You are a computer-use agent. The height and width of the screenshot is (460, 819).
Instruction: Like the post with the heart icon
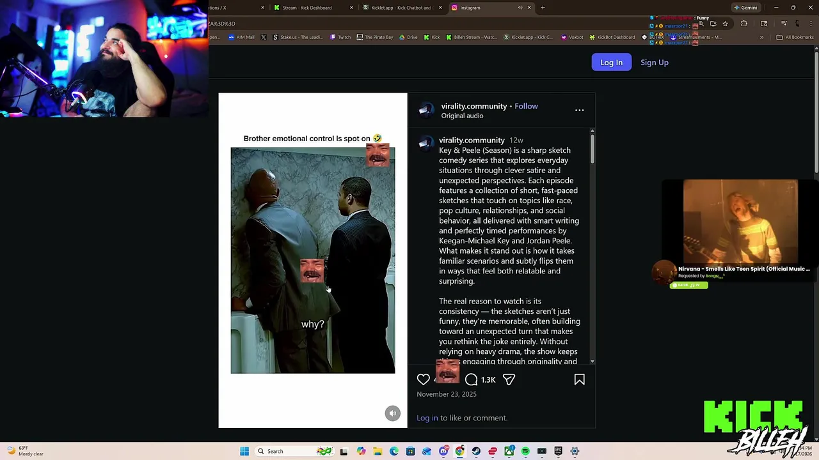click(x=424, y=379)
